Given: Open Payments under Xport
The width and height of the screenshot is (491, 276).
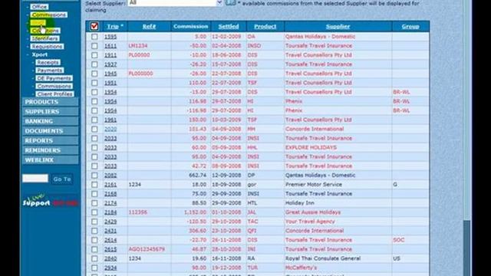Looking at the screenshot, I should tap(50, 70).
